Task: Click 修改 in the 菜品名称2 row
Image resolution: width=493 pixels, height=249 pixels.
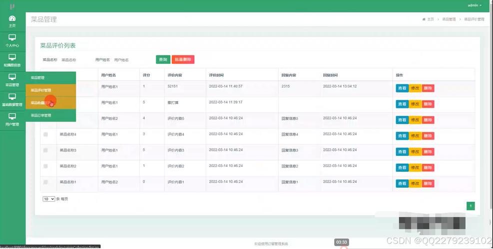Action: point(415,167)
